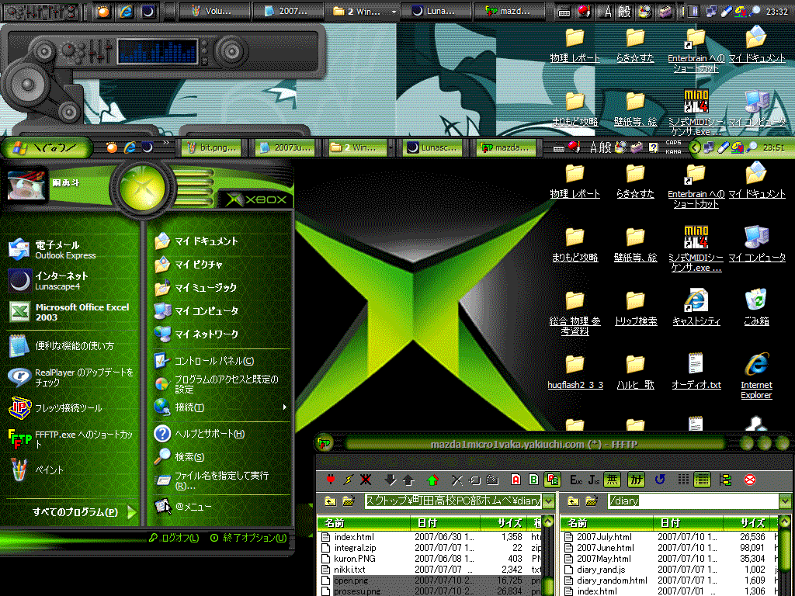The height and width of the screenshot is (596, 795).
Task: Click ログオフ(L) button in start menu
Action: tap(174, 538)
